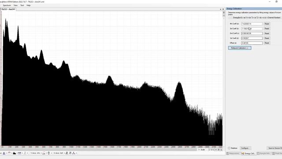Increase scale with plus button
Image resolution: width=282 pixels, height=159 pixels.
219,150
